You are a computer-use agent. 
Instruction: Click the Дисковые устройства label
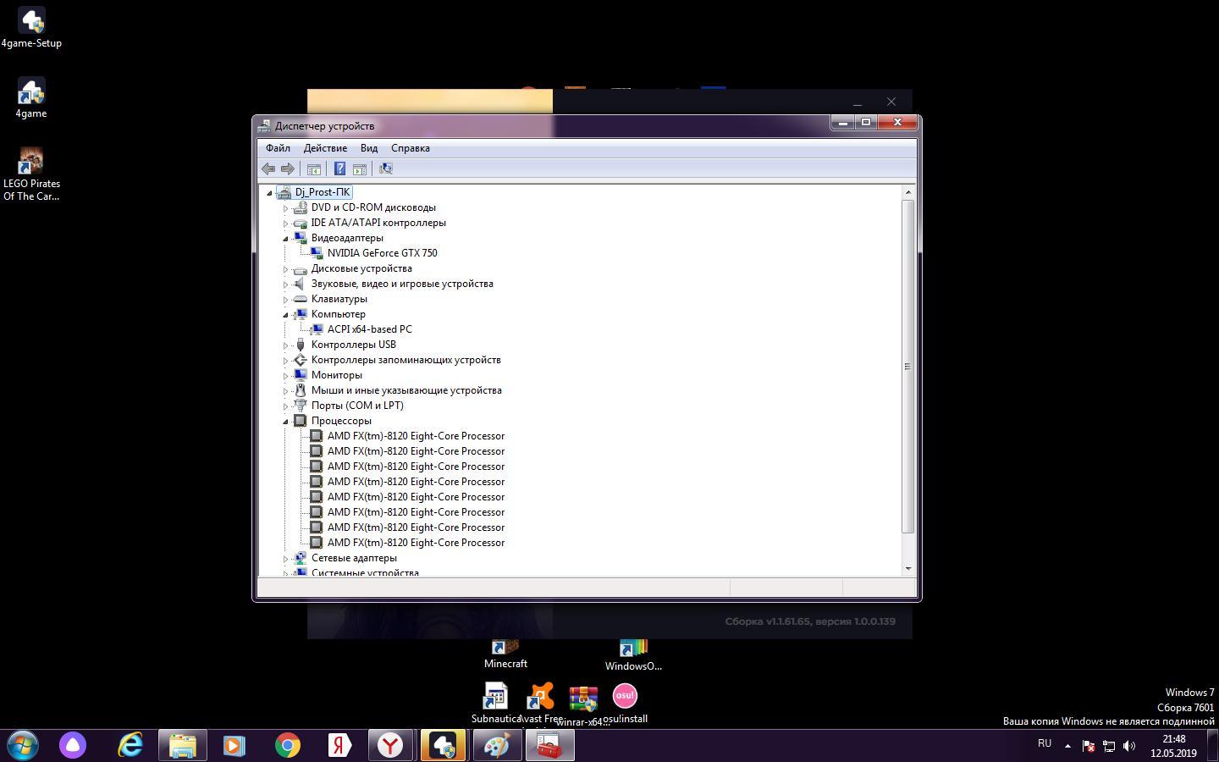(361, 268)
